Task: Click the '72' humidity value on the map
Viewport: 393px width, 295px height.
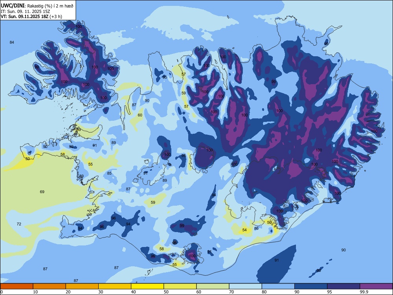Action: (x=19, y=224)
